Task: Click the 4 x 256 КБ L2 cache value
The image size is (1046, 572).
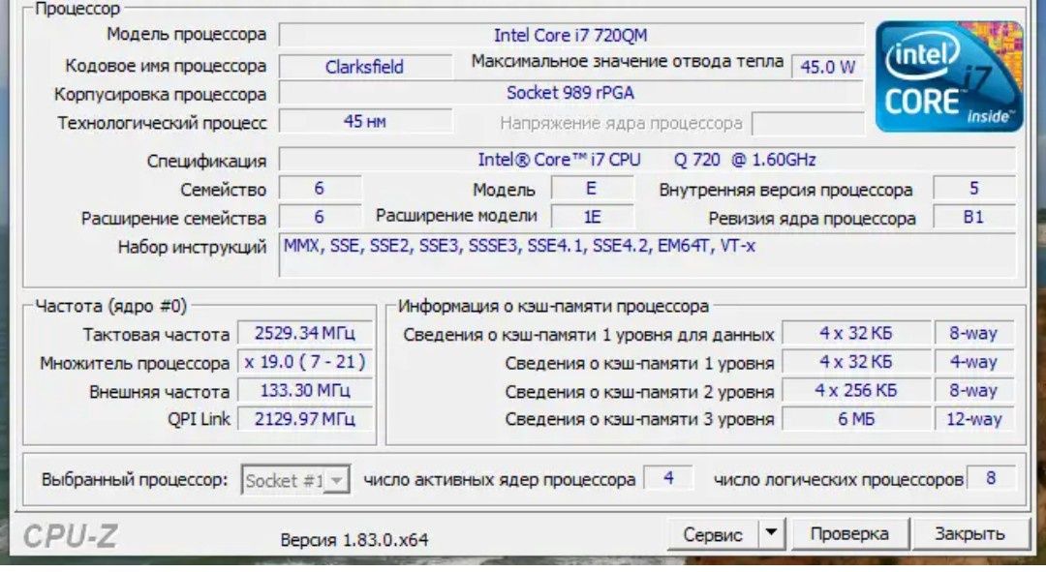Action: pos(856,391)
